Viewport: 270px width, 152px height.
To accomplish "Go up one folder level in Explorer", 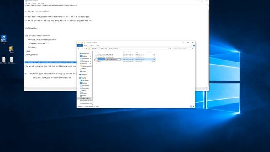I will click(x=86, y=49).
